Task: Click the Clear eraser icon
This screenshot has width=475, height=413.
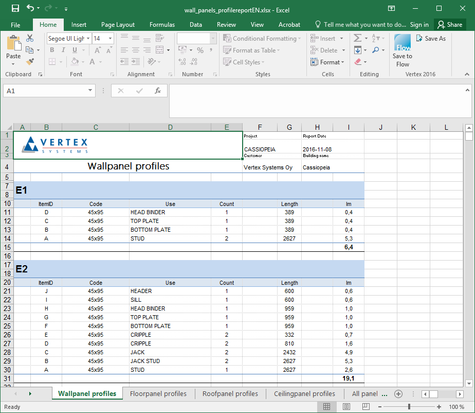Action: pos(358,62)
